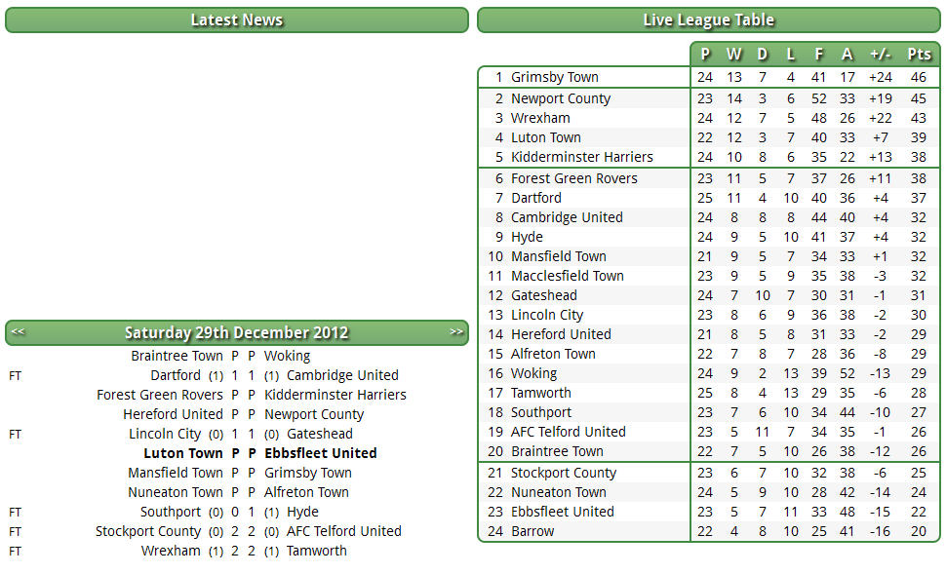The height and width of the screenshot is (574, 946).
Task: Click Luton Town fixture team name
Action: click(x=183, y=453)
